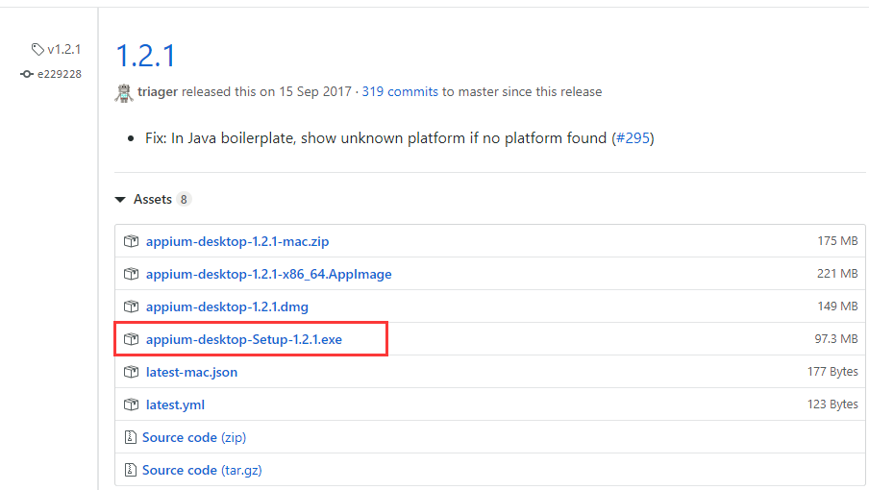Click the Assets count badge 8
This screenshot has width=869, height=490.
184,199
